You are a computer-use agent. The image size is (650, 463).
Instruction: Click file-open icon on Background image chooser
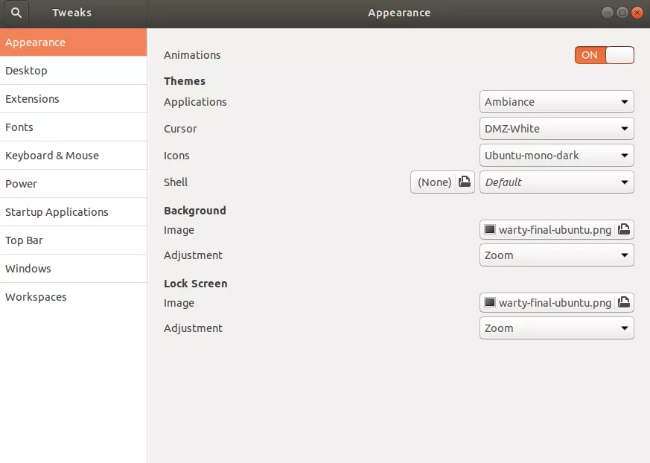623,229
